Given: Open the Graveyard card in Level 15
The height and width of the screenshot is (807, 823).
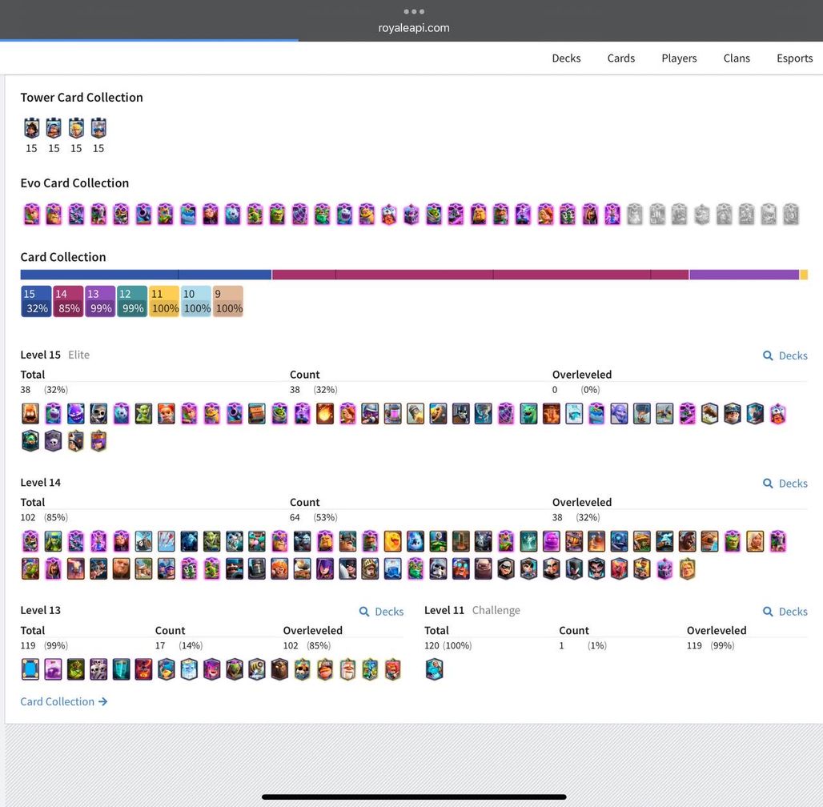Looking at the screenshot, I should (x=53, y=441).
